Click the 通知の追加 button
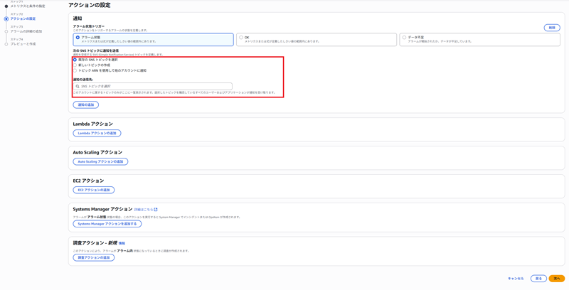 coord(85,104)
